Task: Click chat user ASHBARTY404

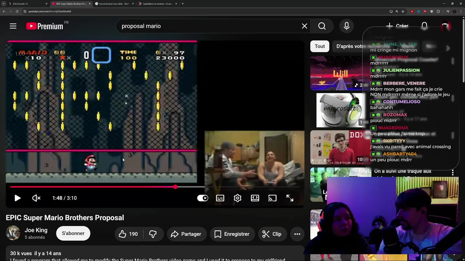Action: tap(400, 154)
